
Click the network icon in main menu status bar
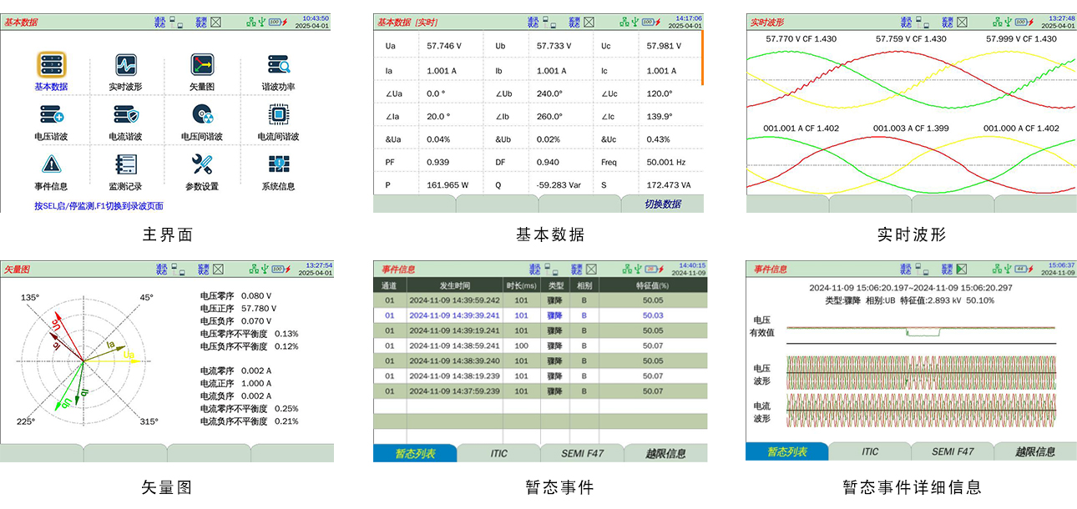tap(250, 22)
